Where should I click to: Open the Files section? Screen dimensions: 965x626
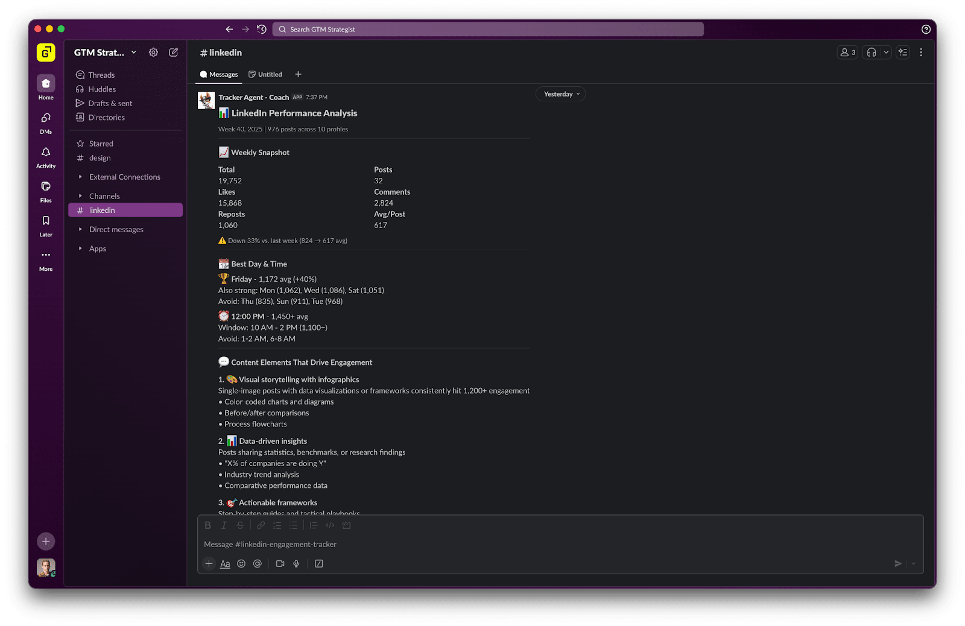pyautogui.click(x=46, y=191)
